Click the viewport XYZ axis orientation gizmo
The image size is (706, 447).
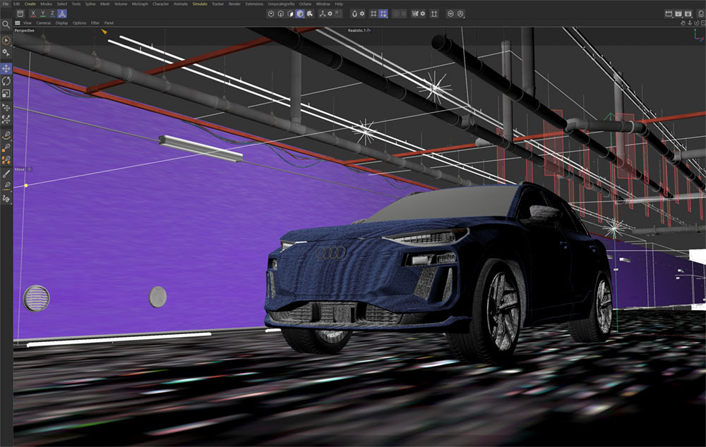click(699, 35)
